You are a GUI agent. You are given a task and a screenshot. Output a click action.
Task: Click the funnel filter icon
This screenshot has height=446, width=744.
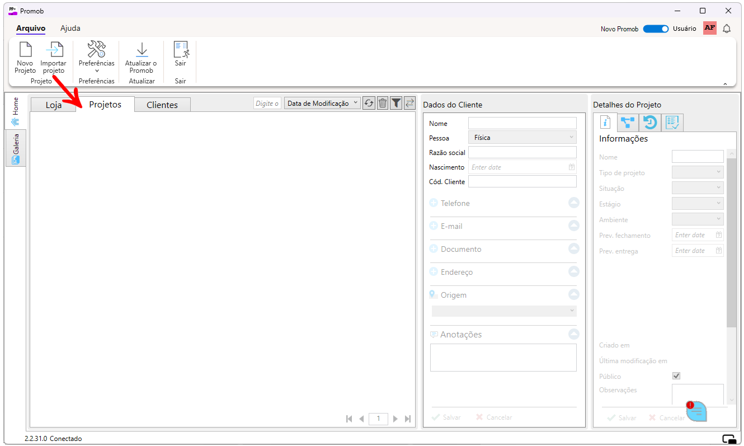396,103
